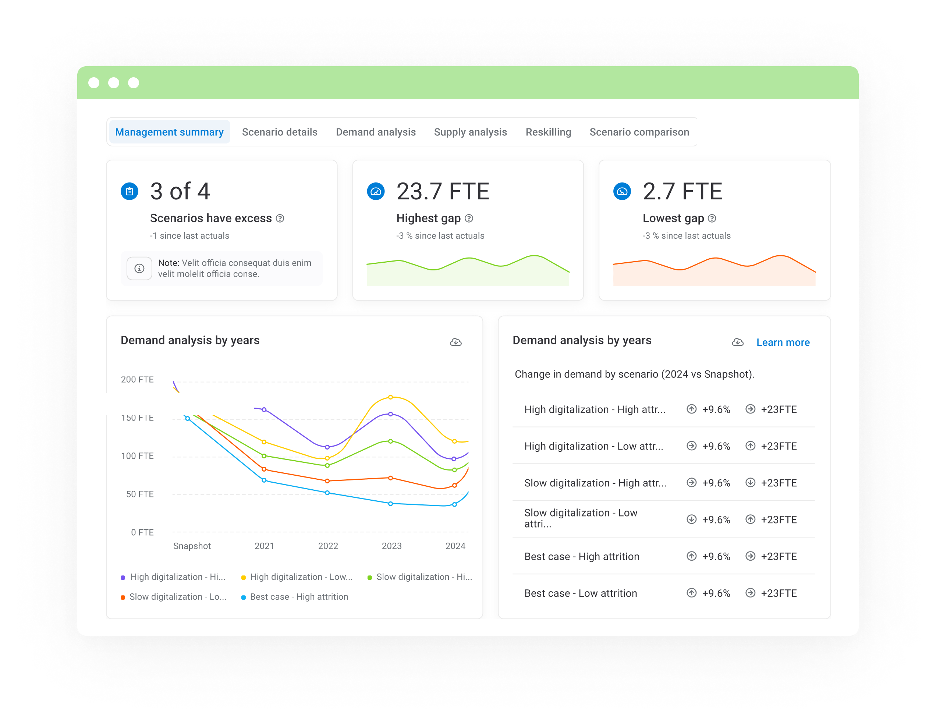The width and height of the screenshot is (936, 724).
Task: Click the green 2023 data point
Action: [x=390, y=441]
